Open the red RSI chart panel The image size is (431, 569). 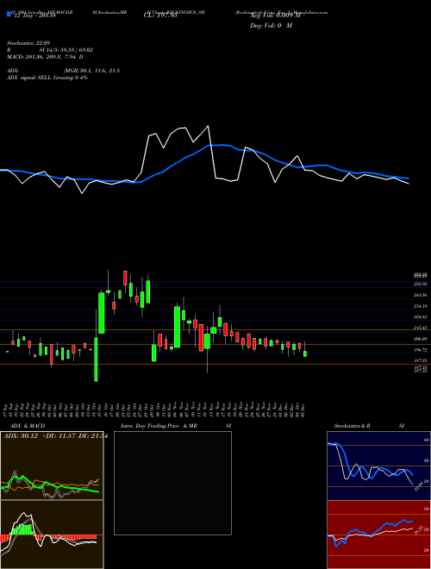point(378,535)
